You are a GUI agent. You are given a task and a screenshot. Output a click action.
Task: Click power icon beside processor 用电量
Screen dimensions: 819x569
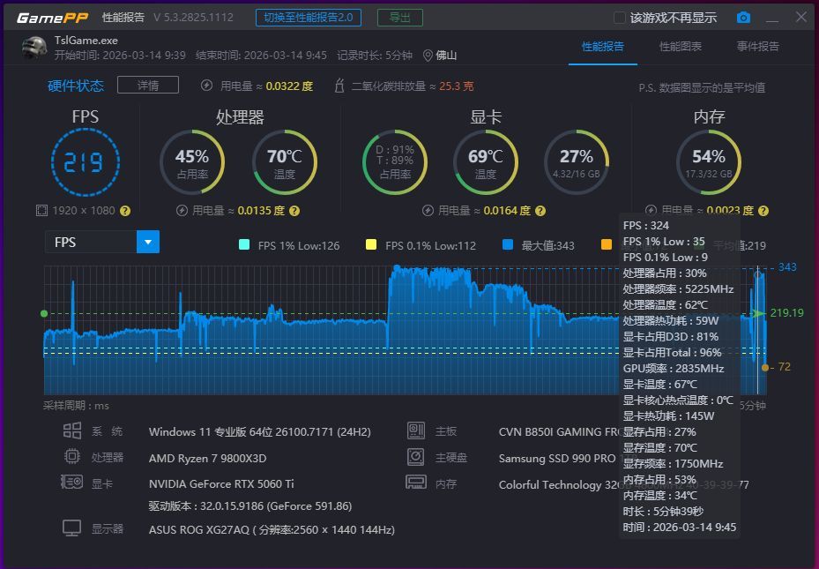(182, 211)
